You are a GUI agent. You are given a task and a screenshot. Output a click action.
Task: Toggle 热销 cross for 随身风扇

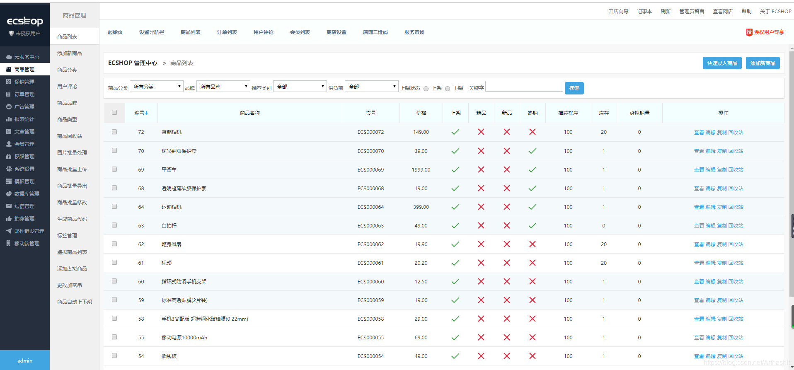click(x=533, y=244)
